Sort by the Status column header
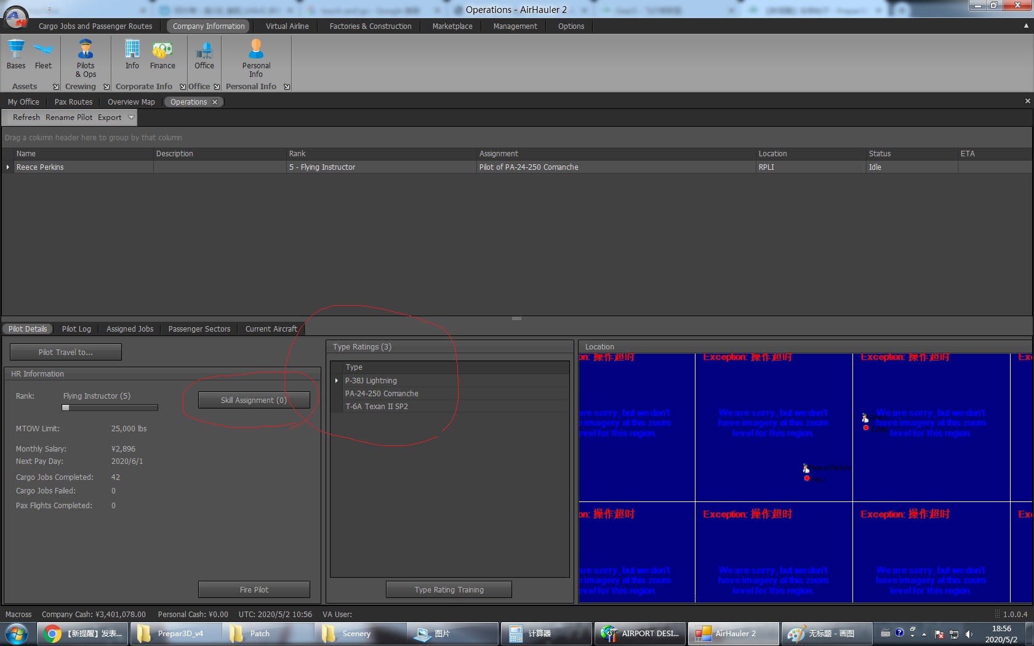 tap(912, 154)
